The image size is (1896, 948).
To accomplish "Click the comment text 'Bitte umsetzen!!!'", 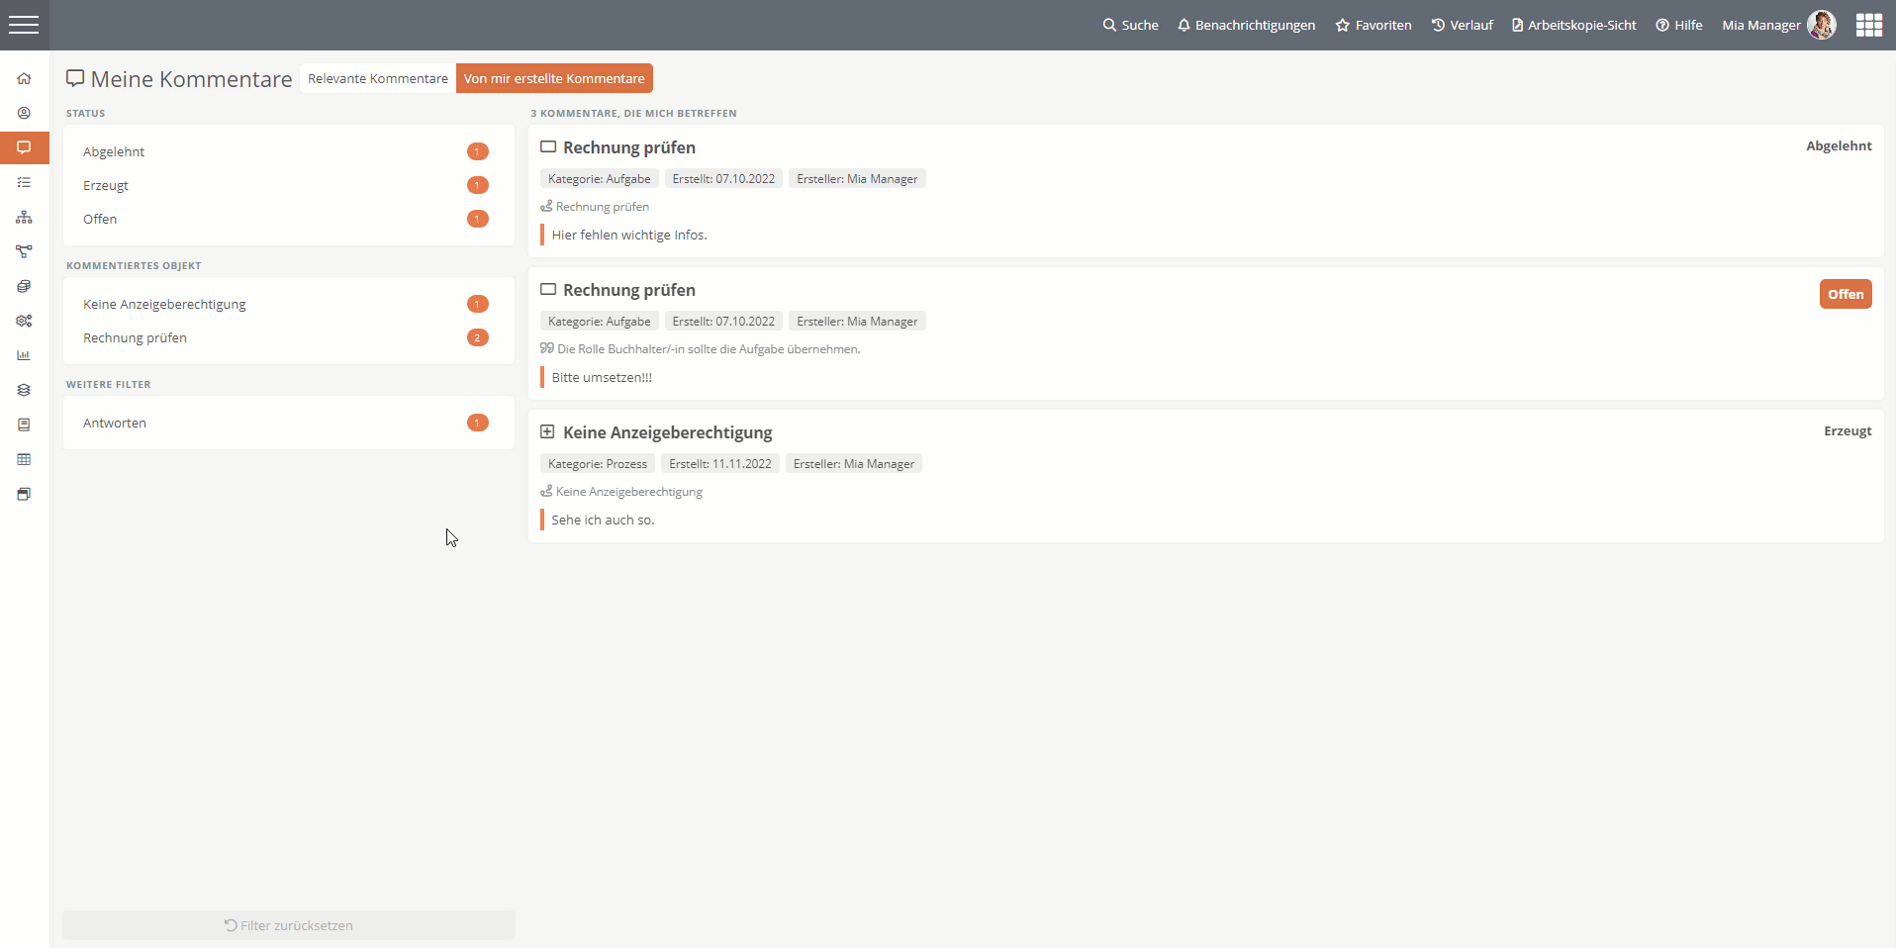I will pos(602,377).
